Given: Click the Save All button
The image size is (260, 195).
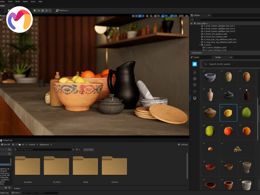Looking at the screenshot, I should click(5, 144).
